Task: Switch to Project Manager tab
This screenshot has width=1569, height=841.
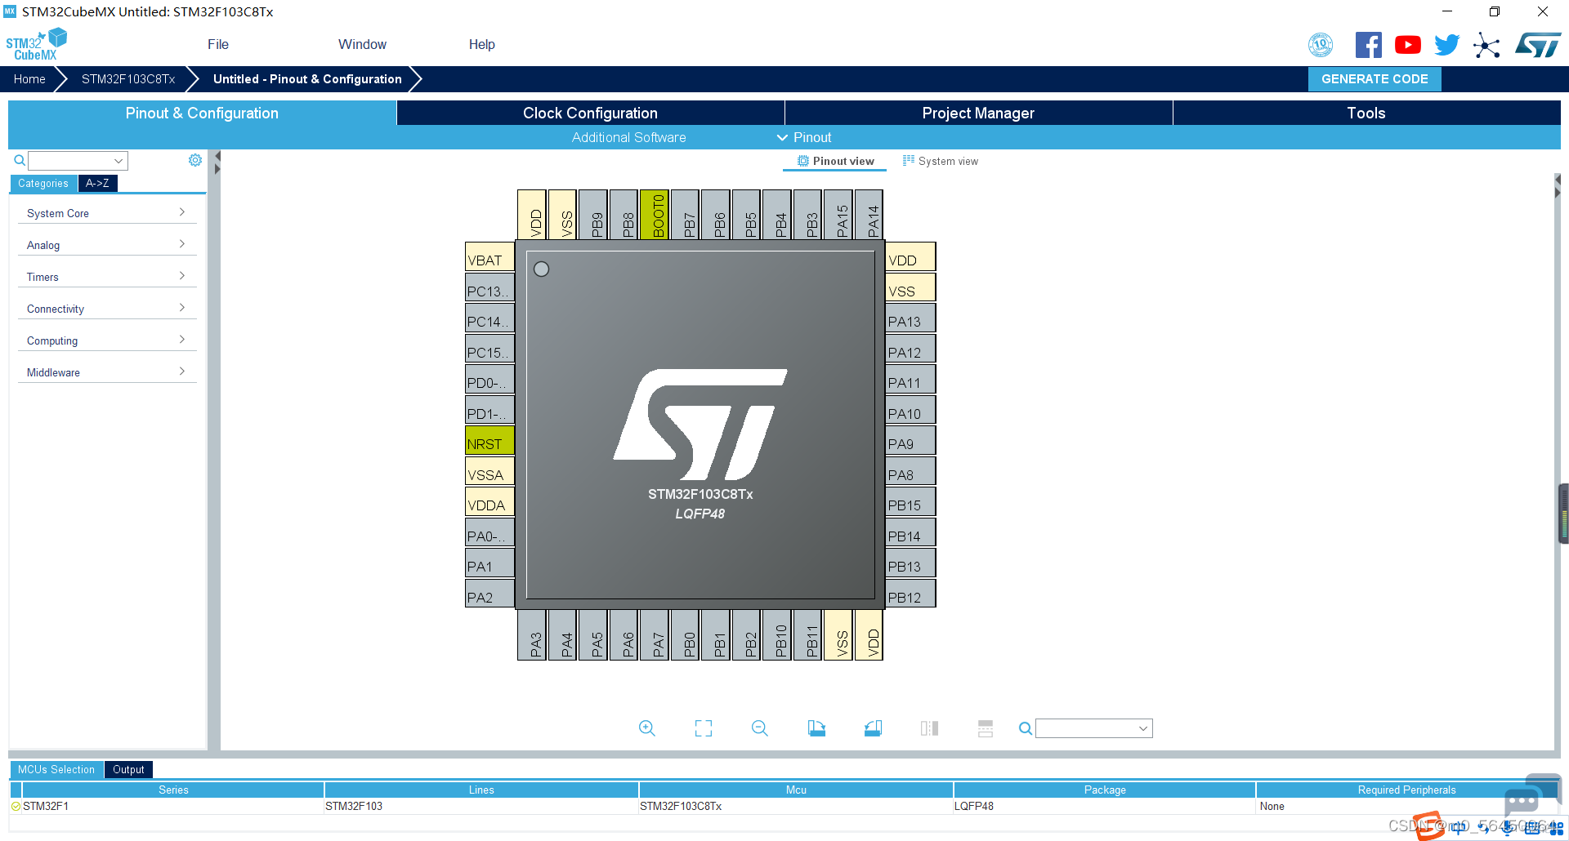Action: (x=978, y=113)
